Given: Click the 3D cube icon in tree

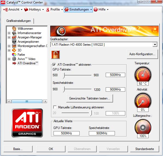Looking at the screenshot, I should tap(14, 50).
